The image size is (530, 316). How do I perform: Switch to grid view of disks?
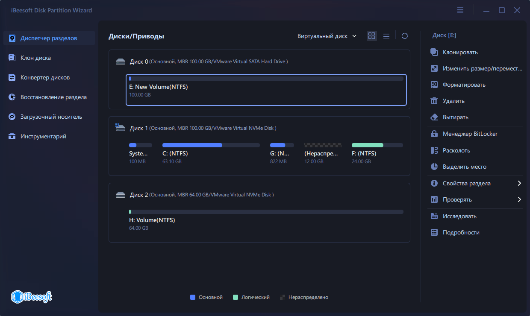pos(371,36)
